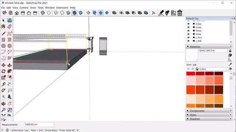Open the Camera menu
The width and height of the screenshot is (236, 132).
[24, 8]
